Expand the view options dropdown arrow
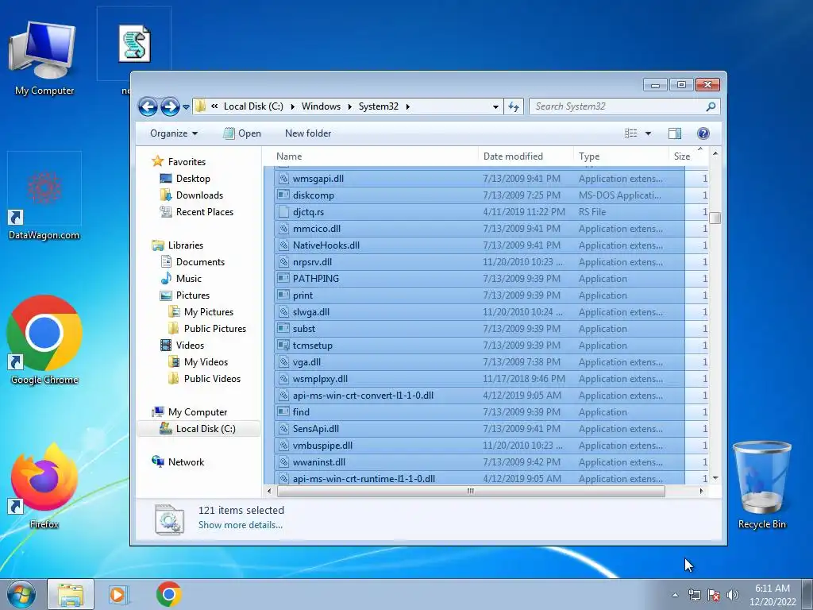 click(648, 133)
